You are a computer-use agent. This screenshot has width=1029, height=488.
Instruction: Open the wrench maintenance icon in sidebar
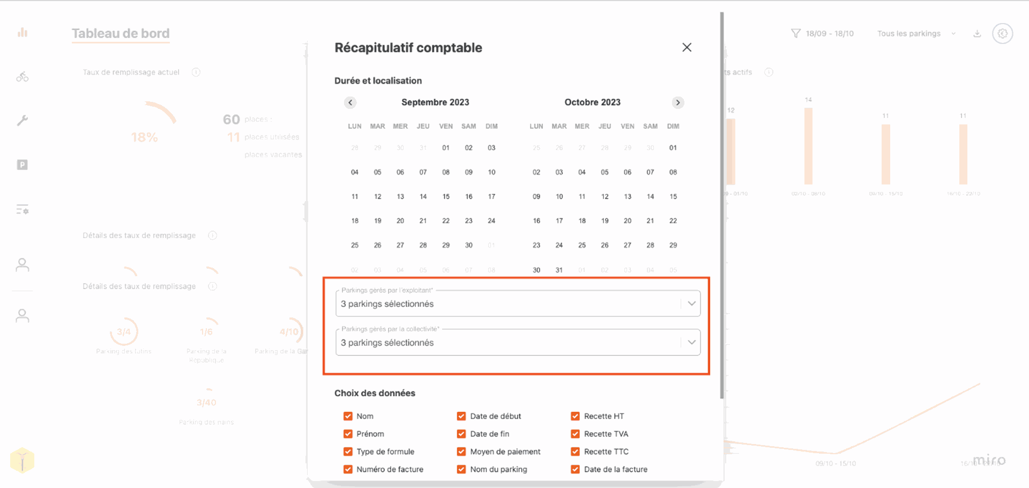pyautogui.click(x=23, y=121)
